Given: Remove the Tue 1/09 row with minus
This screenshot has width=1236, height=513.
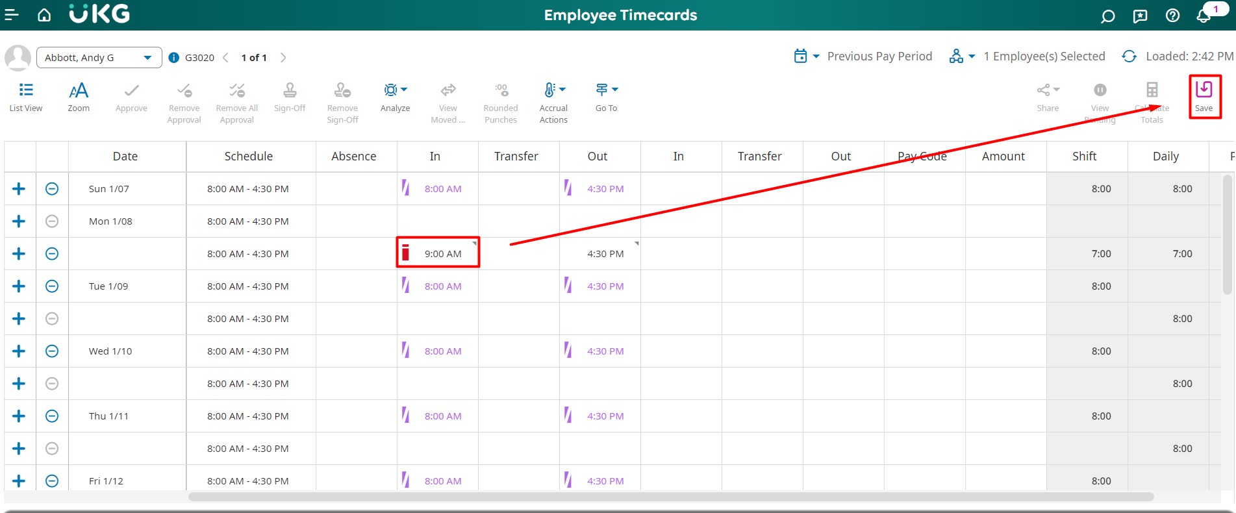Looking at the screenshot, I should pyautogui.click(x=52, y=286).
